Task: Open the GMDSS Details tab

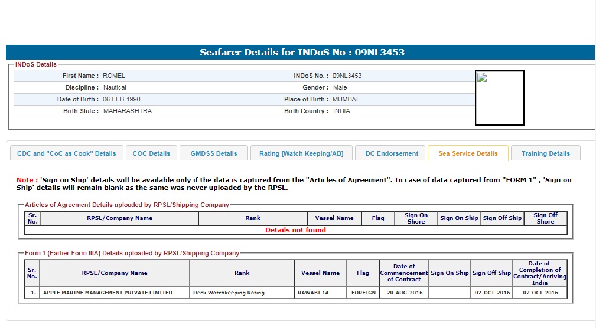Action: click(214, 153)
